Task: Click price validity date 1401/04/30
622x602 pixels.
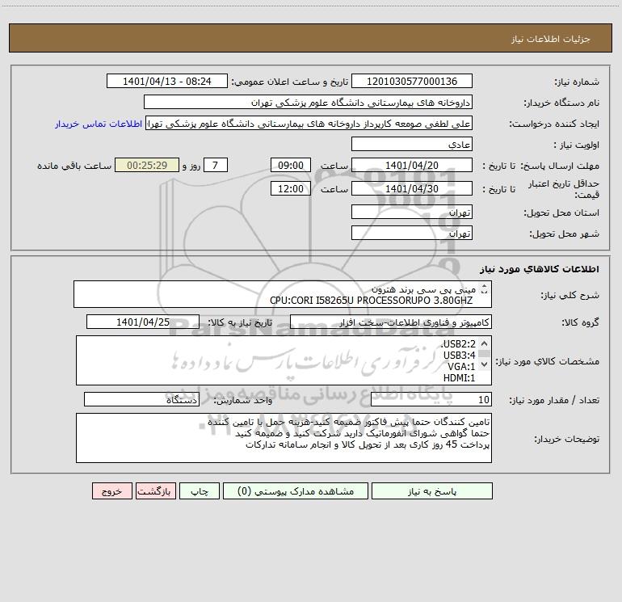Action: click(x=412, y=188)
